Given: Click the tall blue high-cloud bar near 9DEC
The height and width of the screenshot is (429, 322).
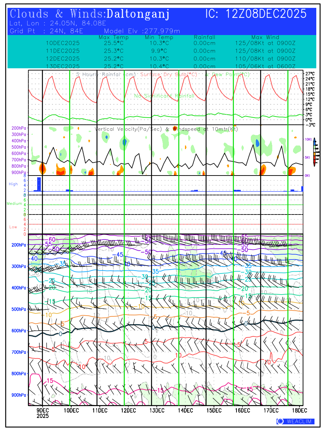Looking at the screenshot, I should pyautogui.click(x=39, y=184).
